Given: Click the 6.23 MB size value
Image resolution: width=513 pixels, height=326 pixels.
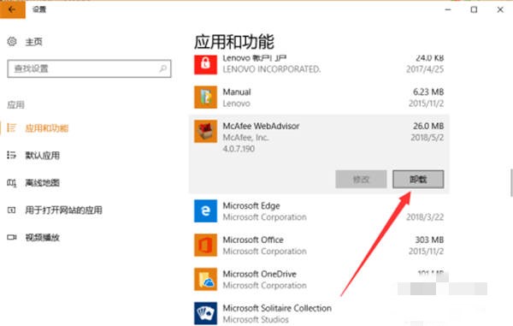Looking at the screenshot, I should (x=428, y=92).
